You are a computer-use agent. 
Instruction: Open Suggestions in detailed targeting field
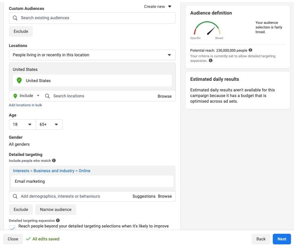coord(144,196)
